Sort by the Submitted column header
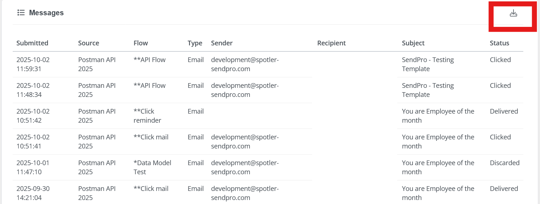540x204 pixels. [32, 43]
